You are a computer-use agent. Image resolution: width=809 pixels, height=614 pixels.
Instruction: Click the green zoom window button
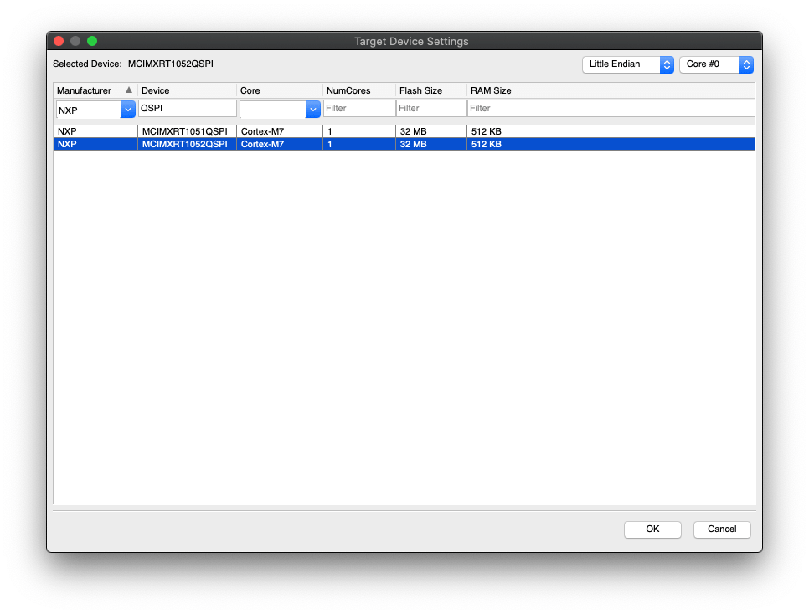pos(92,41)
